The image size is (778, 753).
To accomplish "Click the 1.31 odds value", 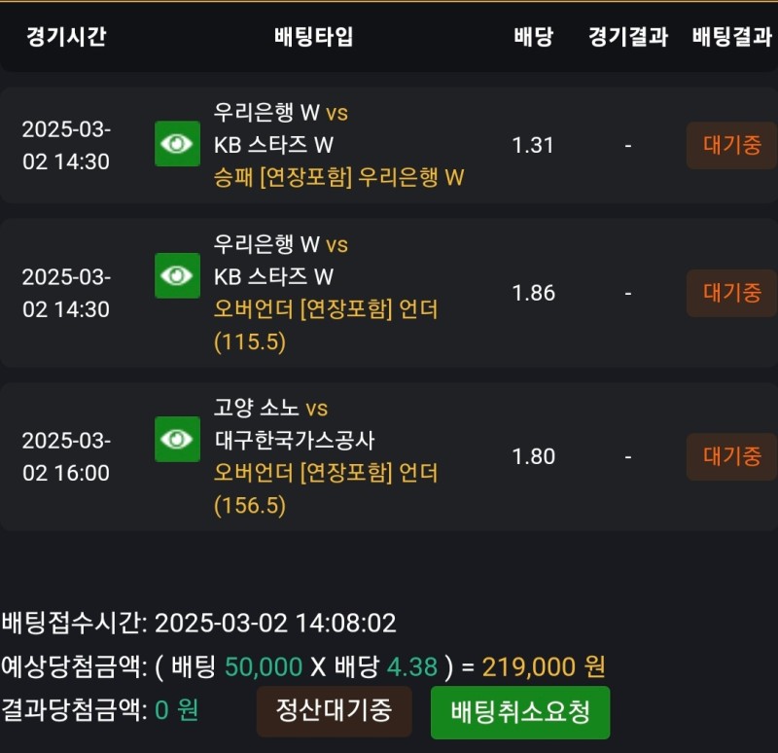I will tap(533, 145).
